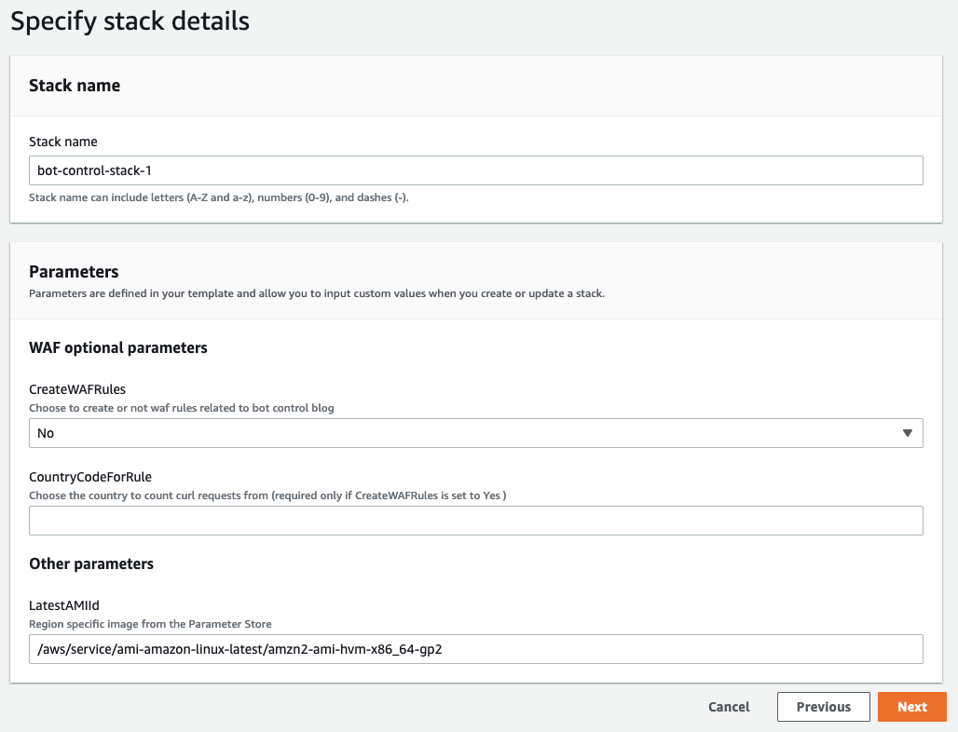Click the CreateWAFRules dropdown arrow icon
The image size is (958, 732).
tap(908, 433)
